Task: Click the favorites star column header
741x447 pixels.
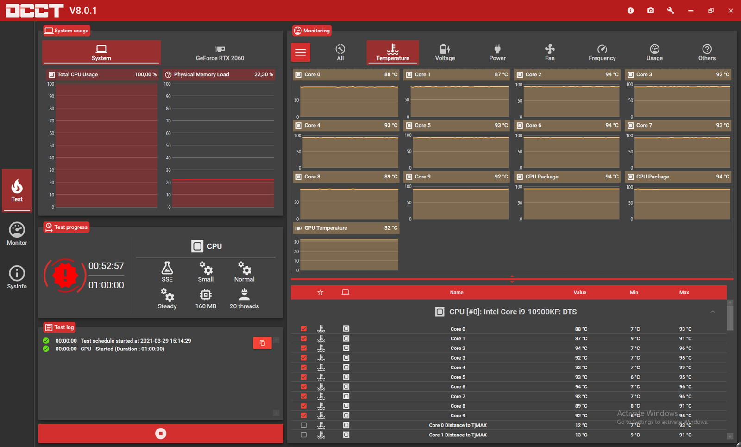Action: 320,292
